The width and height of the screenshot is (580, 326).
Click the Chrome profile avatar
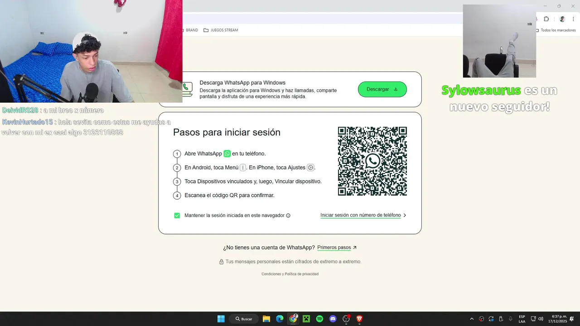562,19
